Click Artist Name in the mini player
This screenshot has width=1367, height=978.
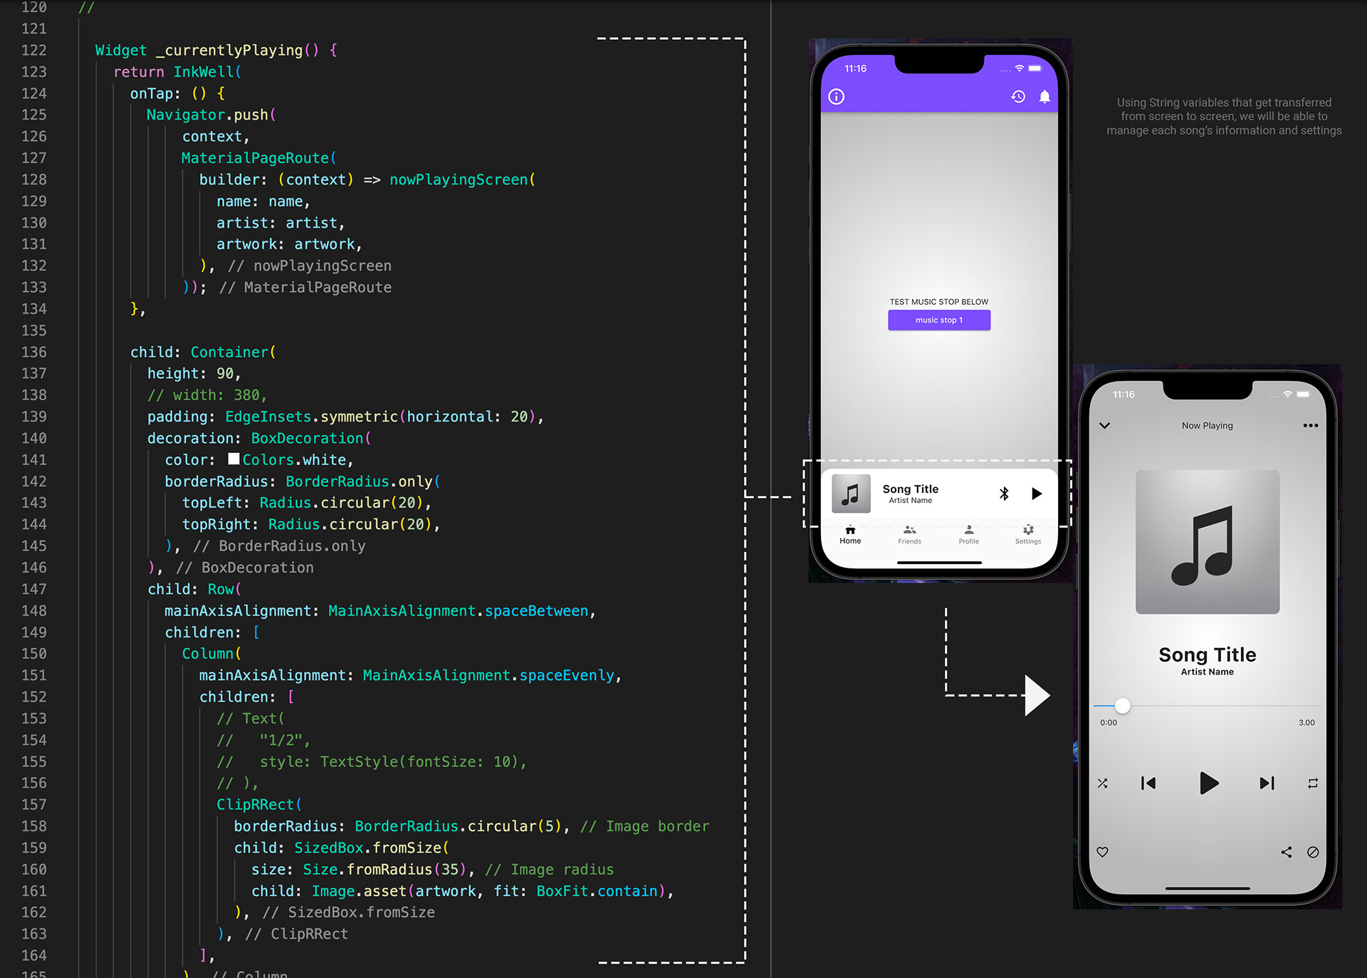(x=911, y=501)
